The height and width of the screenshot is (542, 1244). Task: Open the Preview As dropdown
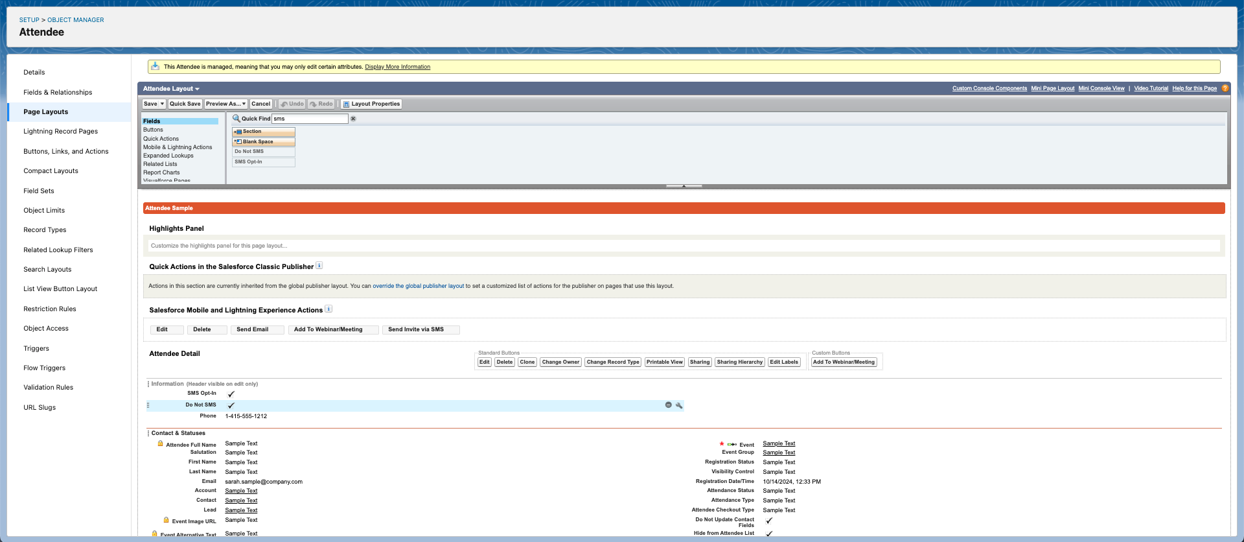[225, 104]
